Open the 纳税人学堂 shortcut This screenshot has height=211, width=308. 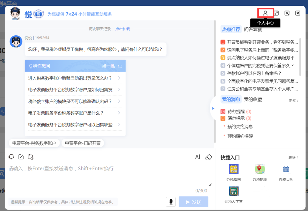pos(234,195)
